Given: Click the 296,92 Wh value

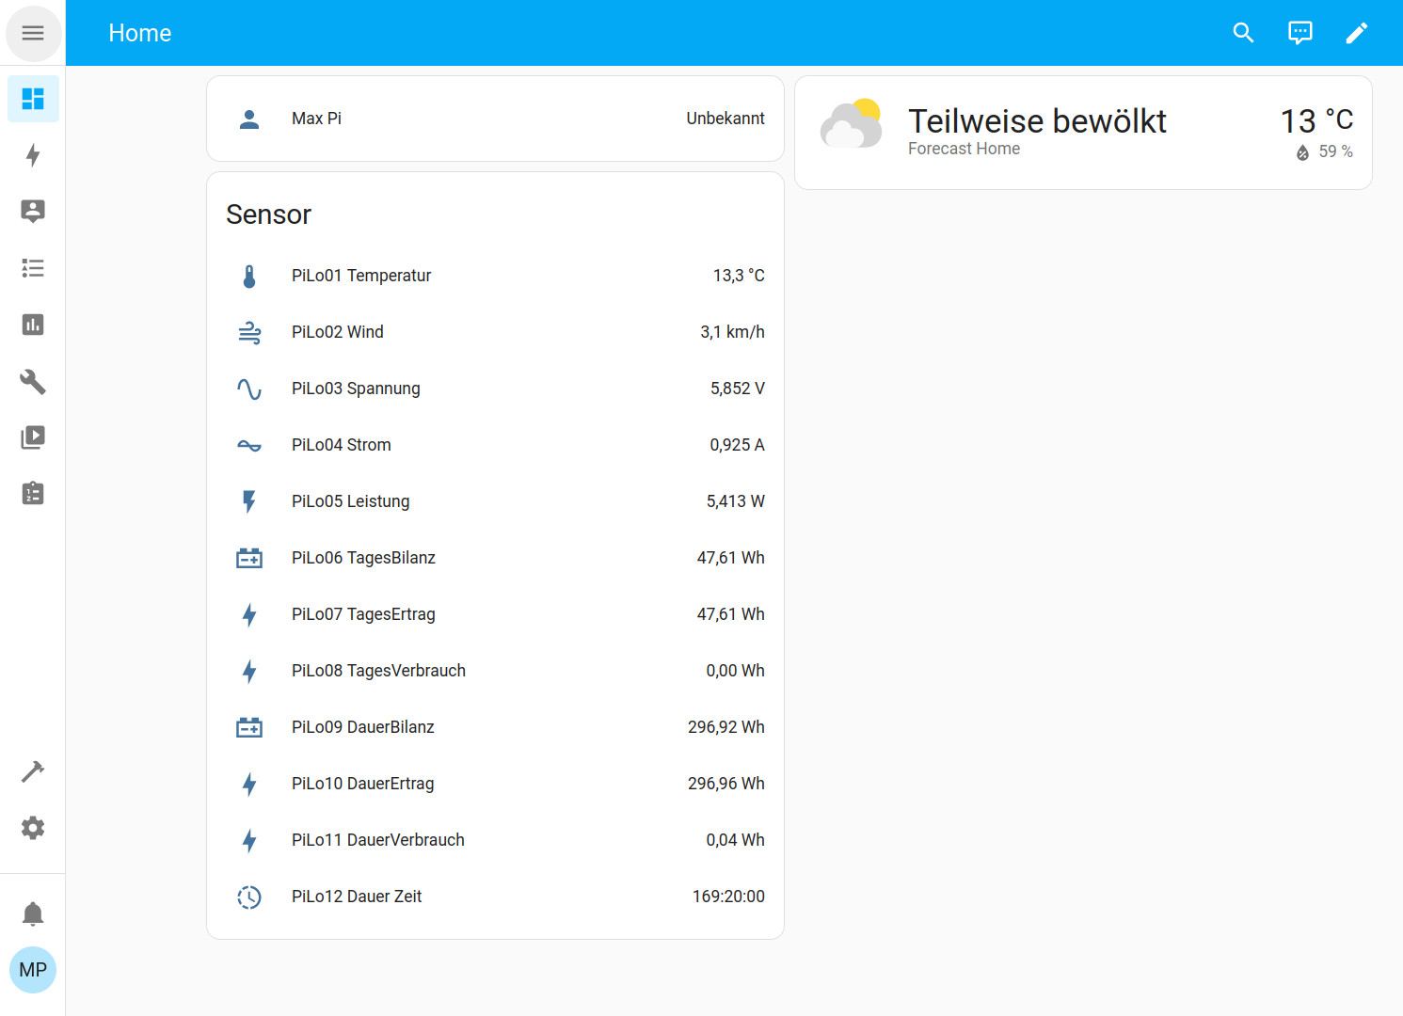Looking at the screenshot, I should pos(725,727).
